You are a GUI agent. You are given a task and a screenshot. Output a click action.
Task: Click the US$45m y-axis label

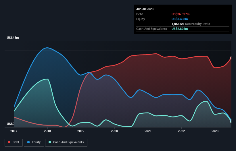click(13, 38)
